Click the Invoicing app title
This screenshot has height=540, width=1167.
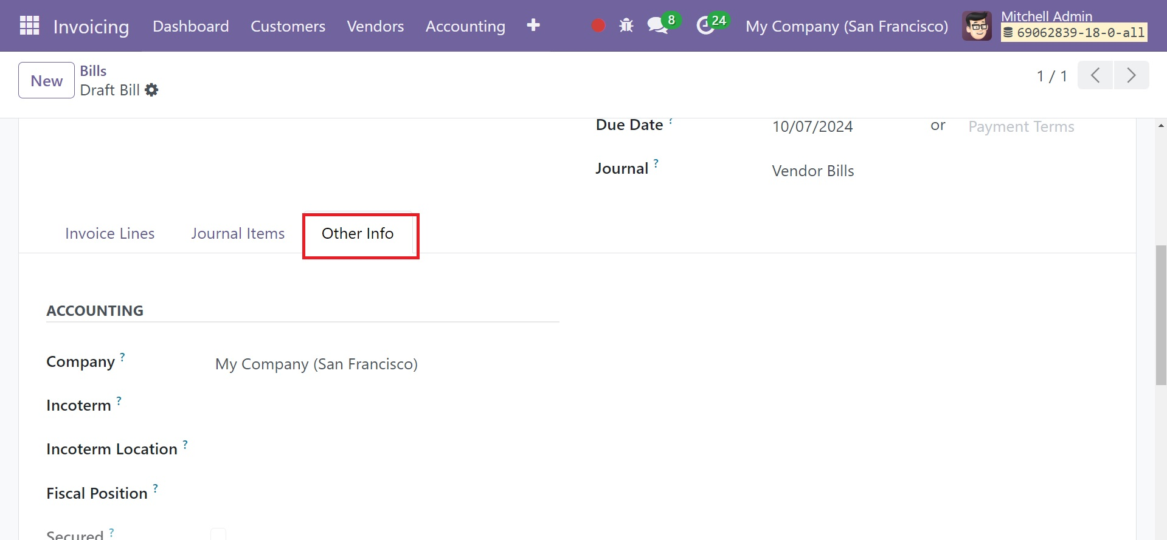[x=91, y=26]
